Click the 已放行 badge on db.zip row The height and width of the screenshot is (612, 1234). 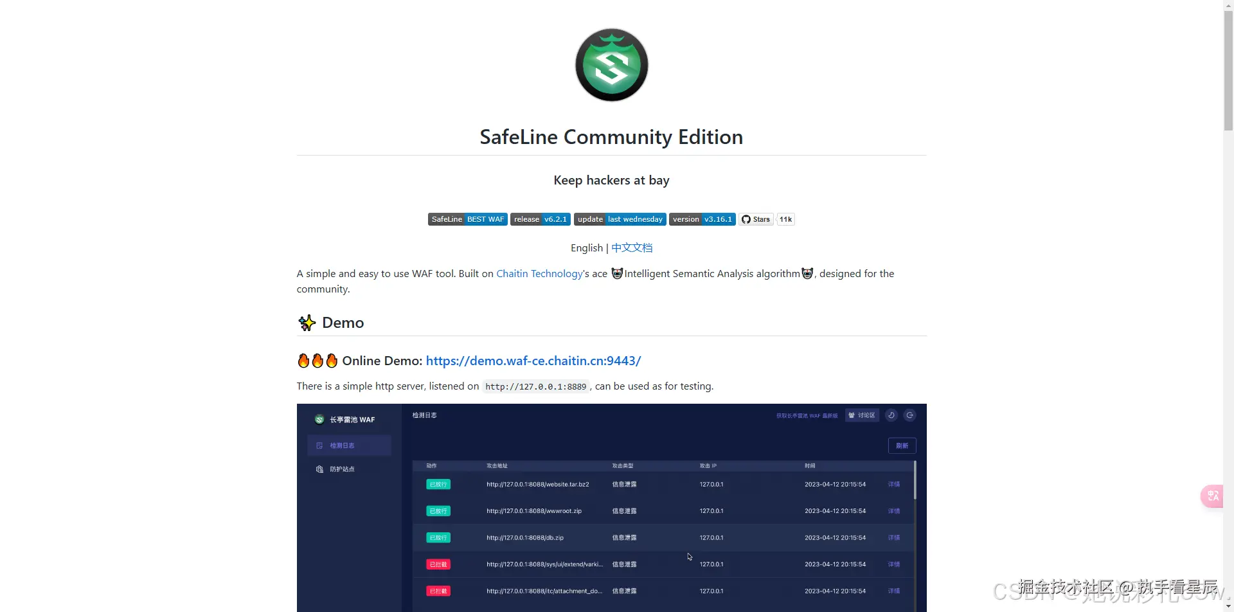(438, 538)
